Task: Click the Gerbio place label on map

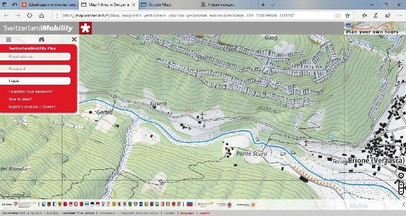Action: [x=105, y=112]
